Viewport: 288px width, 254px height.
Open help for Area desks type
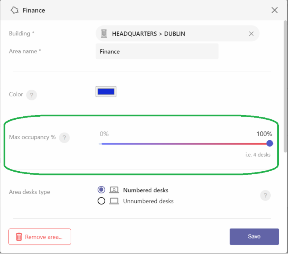click(265, 195)
